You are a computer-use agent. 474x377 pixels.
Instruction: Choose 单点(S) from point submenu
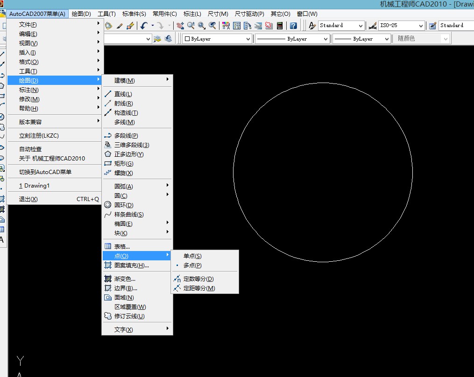point(205,256)
